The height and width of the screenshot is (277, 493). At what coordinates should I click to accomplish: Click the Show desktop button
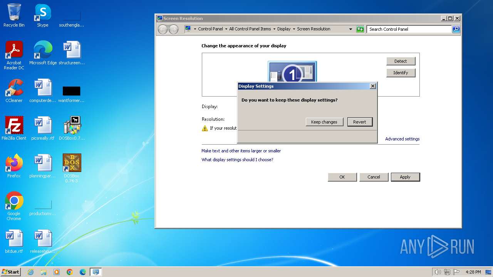(488, 272)
